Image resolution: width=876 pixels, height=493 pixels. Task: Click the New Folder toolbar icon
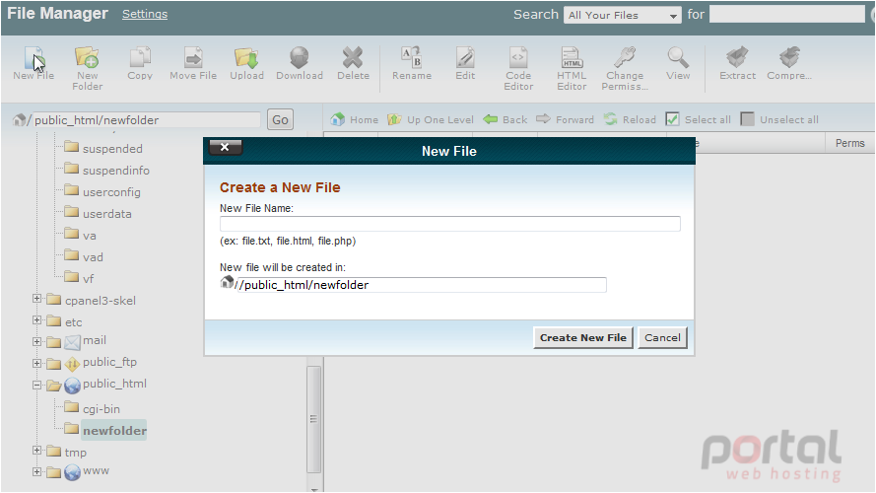click(87, 57)
